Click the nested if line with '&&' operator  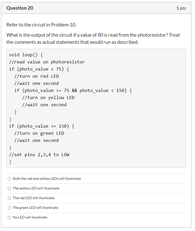tap(73, 90)
